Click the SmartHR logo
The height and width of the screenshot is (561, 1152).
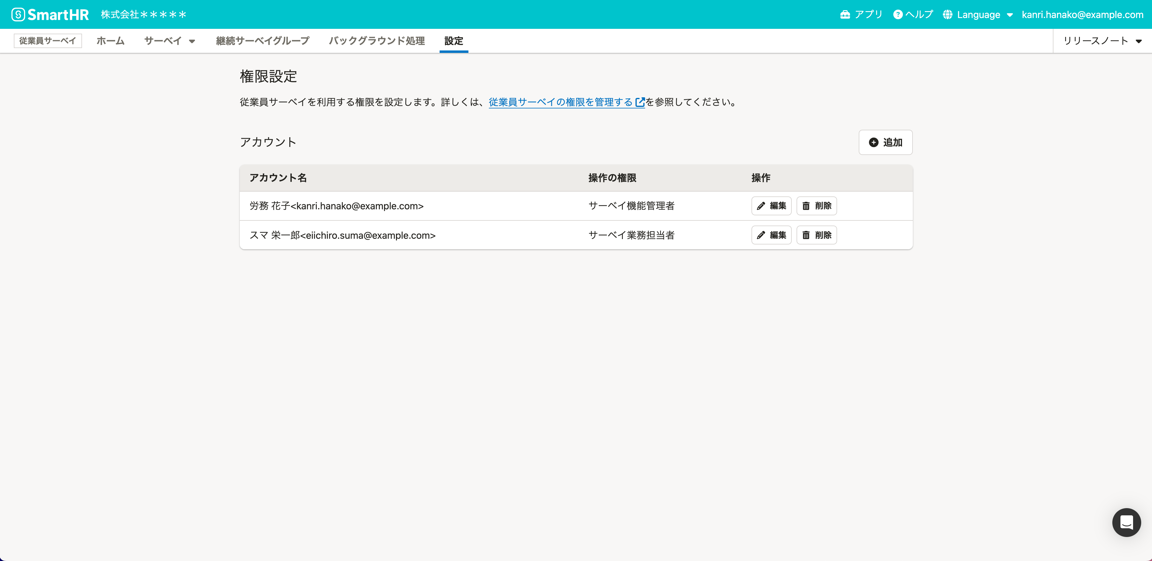pyautogui.click(x=50, y=15)
